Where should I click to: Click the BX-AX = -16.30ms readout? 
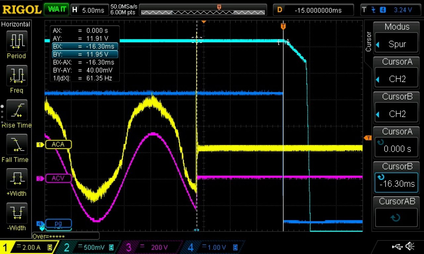point(83,62)
